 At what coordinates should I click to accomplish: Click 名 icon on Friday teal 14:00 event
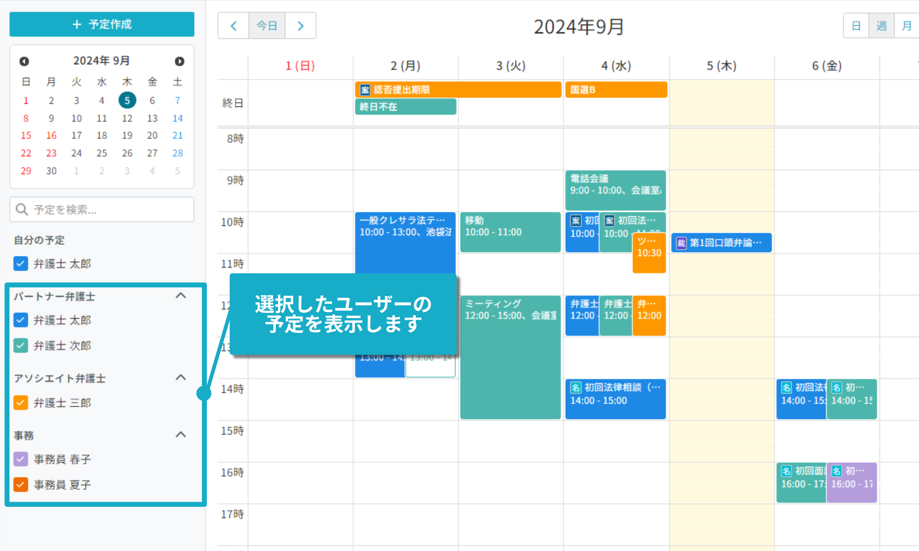click(x=836, y=388)
